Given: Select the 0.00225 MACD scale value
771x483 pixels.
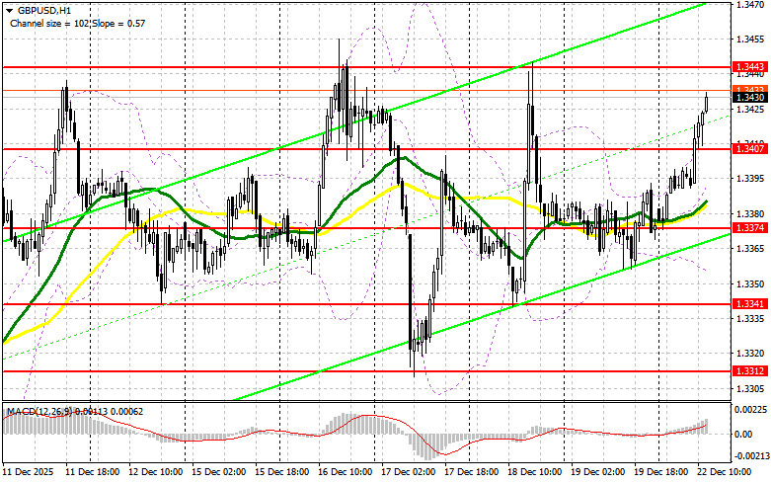Looking at the screenshot, I should pos(750,409).
